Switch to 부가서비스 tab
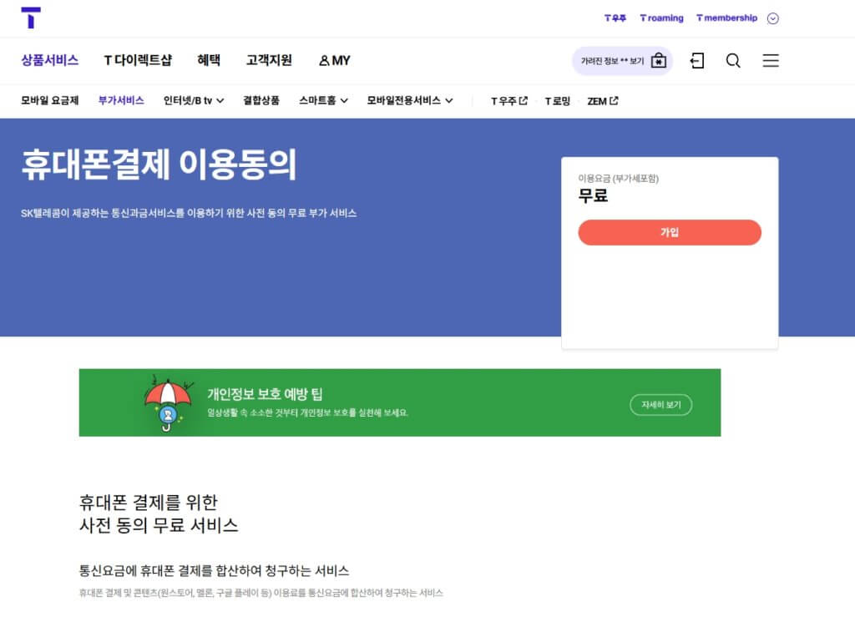This screenshot has height=627, width=855. pyautogui.click(x=121, y=101)
